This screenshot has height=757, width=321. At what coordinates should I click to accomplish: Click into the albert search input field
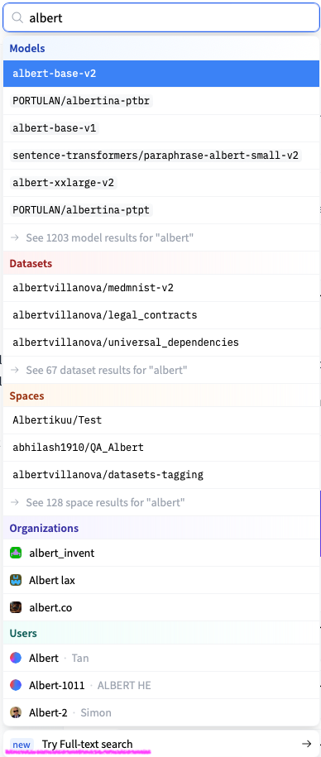point(161,18)
